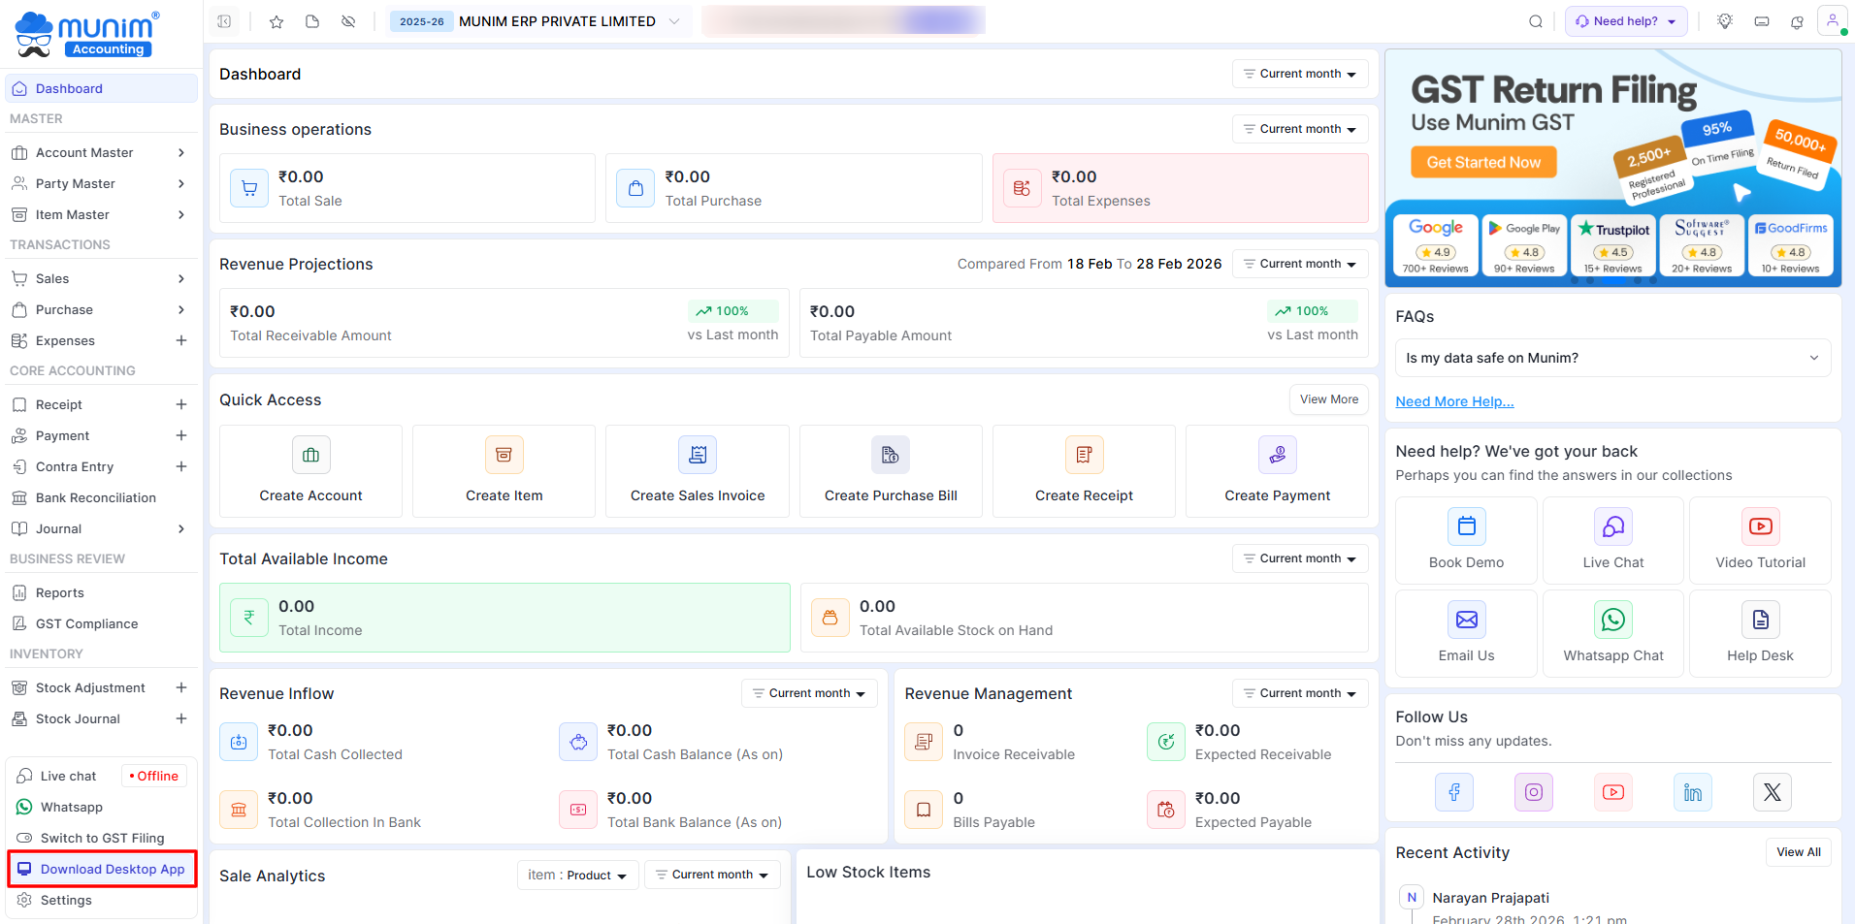Open Reports in the sidebar

[60, 592]
